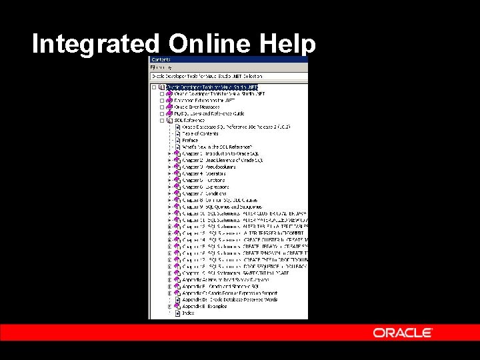Toggle the box beside PL/SQL User's Guide
Screen dimensions: 480x360
tap(162, 114)
